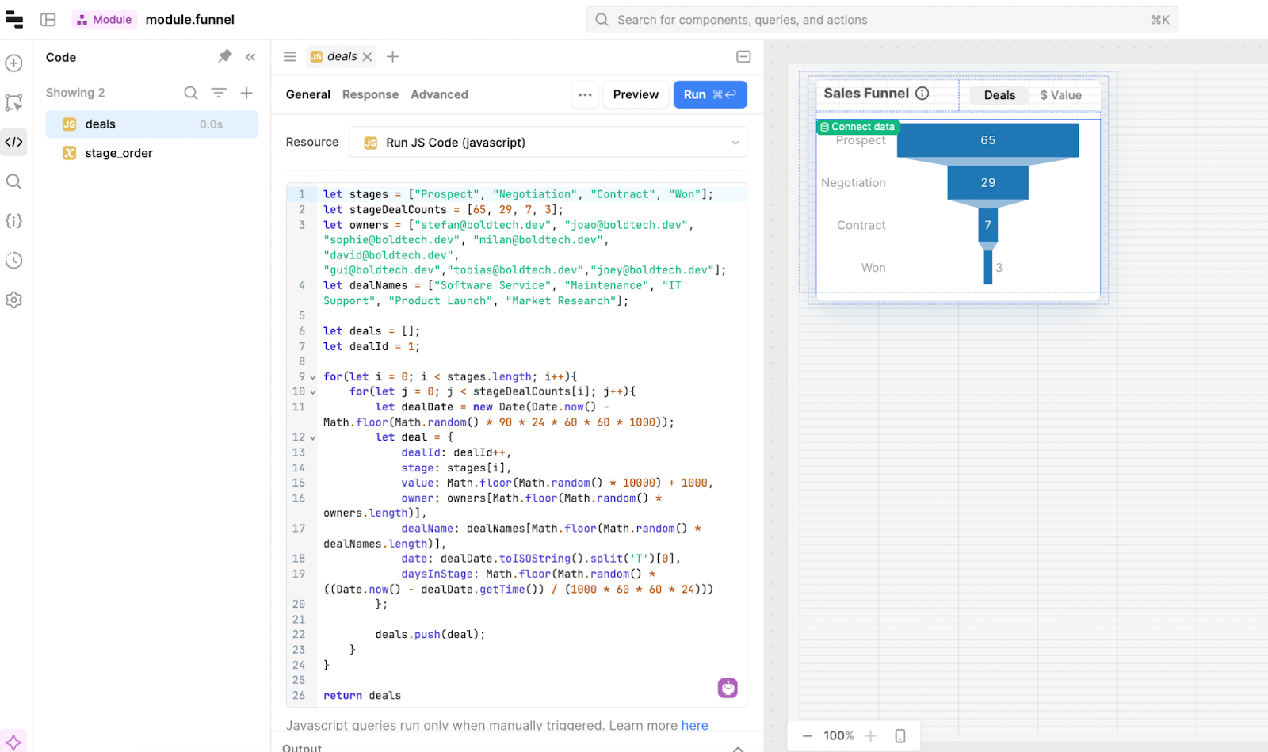
Task: Collapse the Code panel with double chevron
Action: click(250, 57)
